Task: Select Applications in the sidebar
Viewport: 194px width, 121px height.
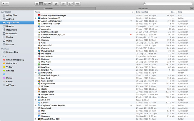Action: click(x=17, y=23)
